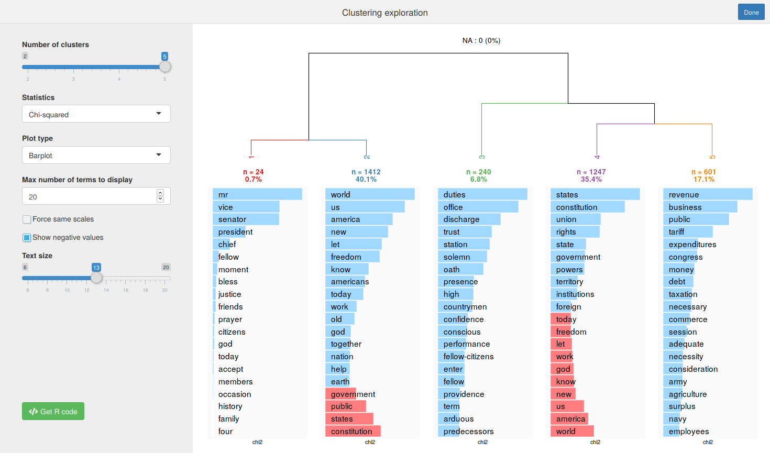This screenshot has width=770, height=453.
Task: Click the Text size slider handle
Action: (x=96, y=278)
